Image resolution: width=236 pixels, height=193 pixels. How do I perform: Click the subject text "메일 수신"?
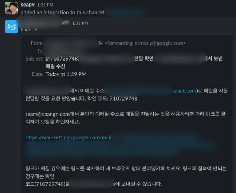tap(55, 66)
